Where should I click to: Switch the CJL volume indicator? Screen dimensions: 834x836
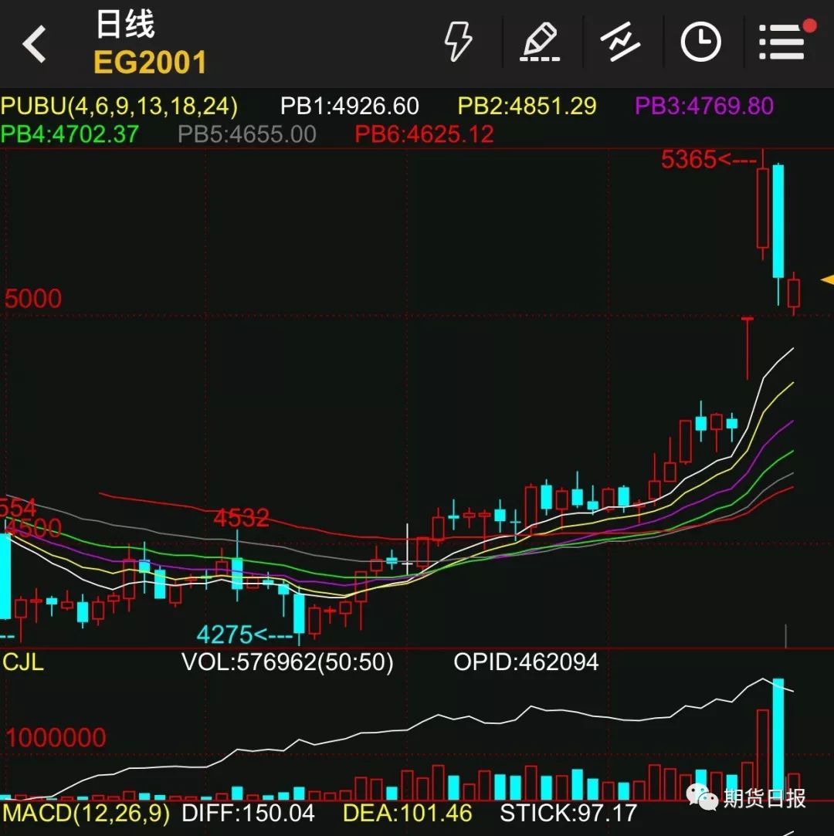click(x=23, y=662)
